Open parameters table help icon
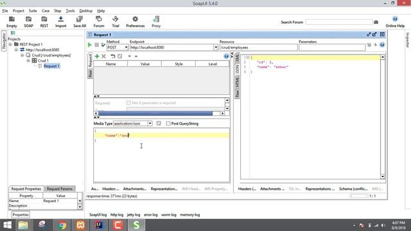 click(226, 56)
